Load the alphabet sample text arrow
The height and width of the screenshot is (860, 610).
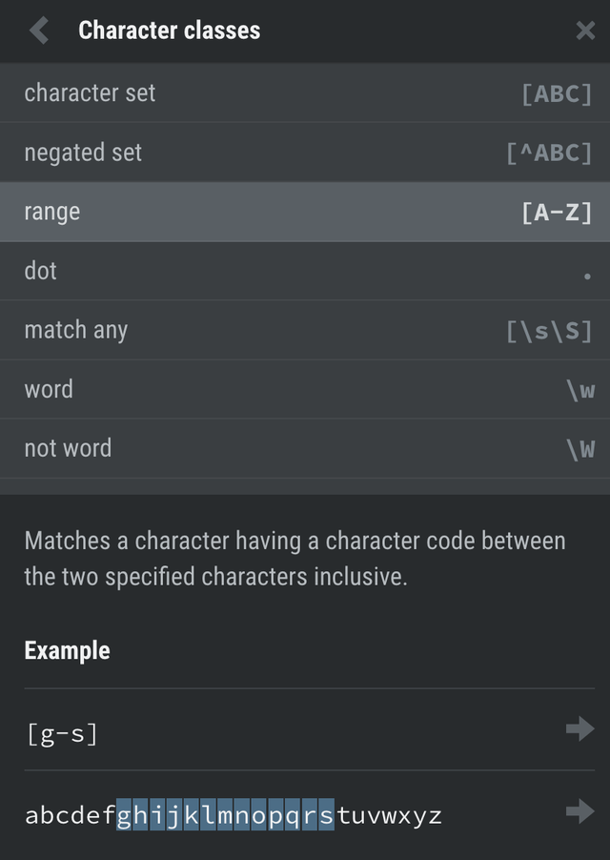click(x=579, y=811)
